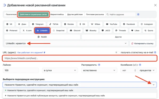The height and width of the screenshot is (99, 159).
Task: Click the Другое platform button
Action: (118, 37)
